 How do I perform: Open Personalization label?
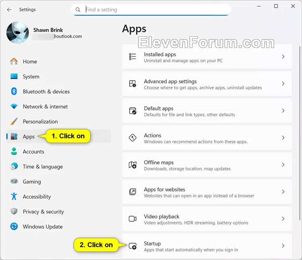pyautogui.click(x=40, y=121)
